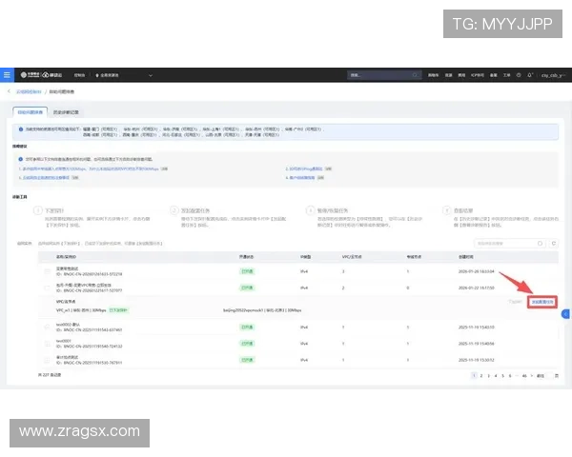Image resolution: width=572 pixels, height=457 pixels.
Task: Open suggestion link number 1 about 100Mbps
Action: click(x=91, y=169)
